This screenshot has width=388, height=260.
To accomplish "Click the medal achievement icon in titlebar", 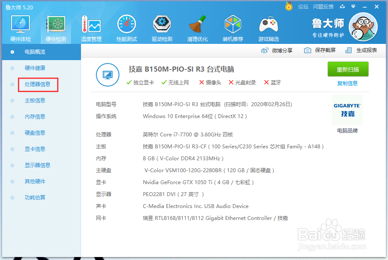I will [x=290, y=6].
